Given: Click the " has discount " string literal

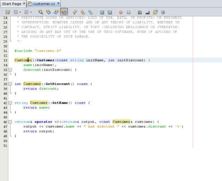Looking at the screenshot, I should click(x=101, y=127).
